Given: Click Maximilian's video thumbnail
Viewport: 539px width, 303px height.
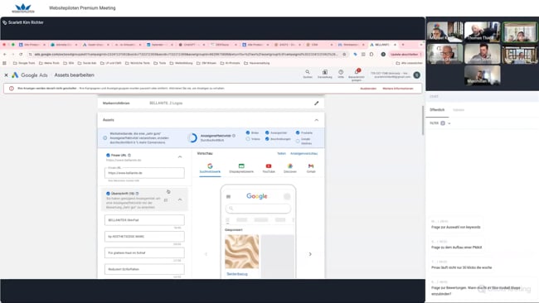Looking at the screenshot, I should [482, 75].
